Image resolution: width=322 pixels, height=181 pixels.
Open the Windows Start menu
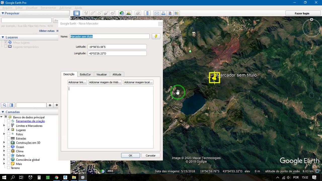coord(4,177)
